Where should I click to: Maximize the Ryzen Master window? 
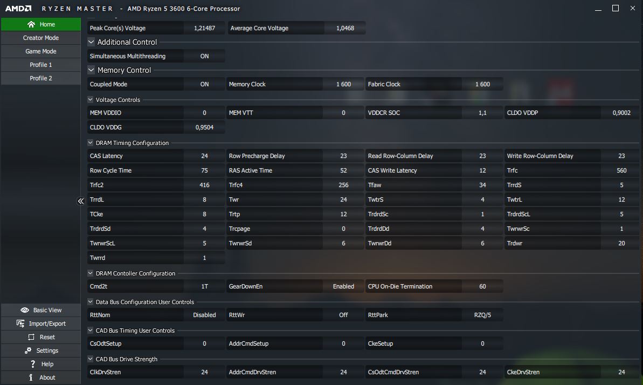point(616,8)
